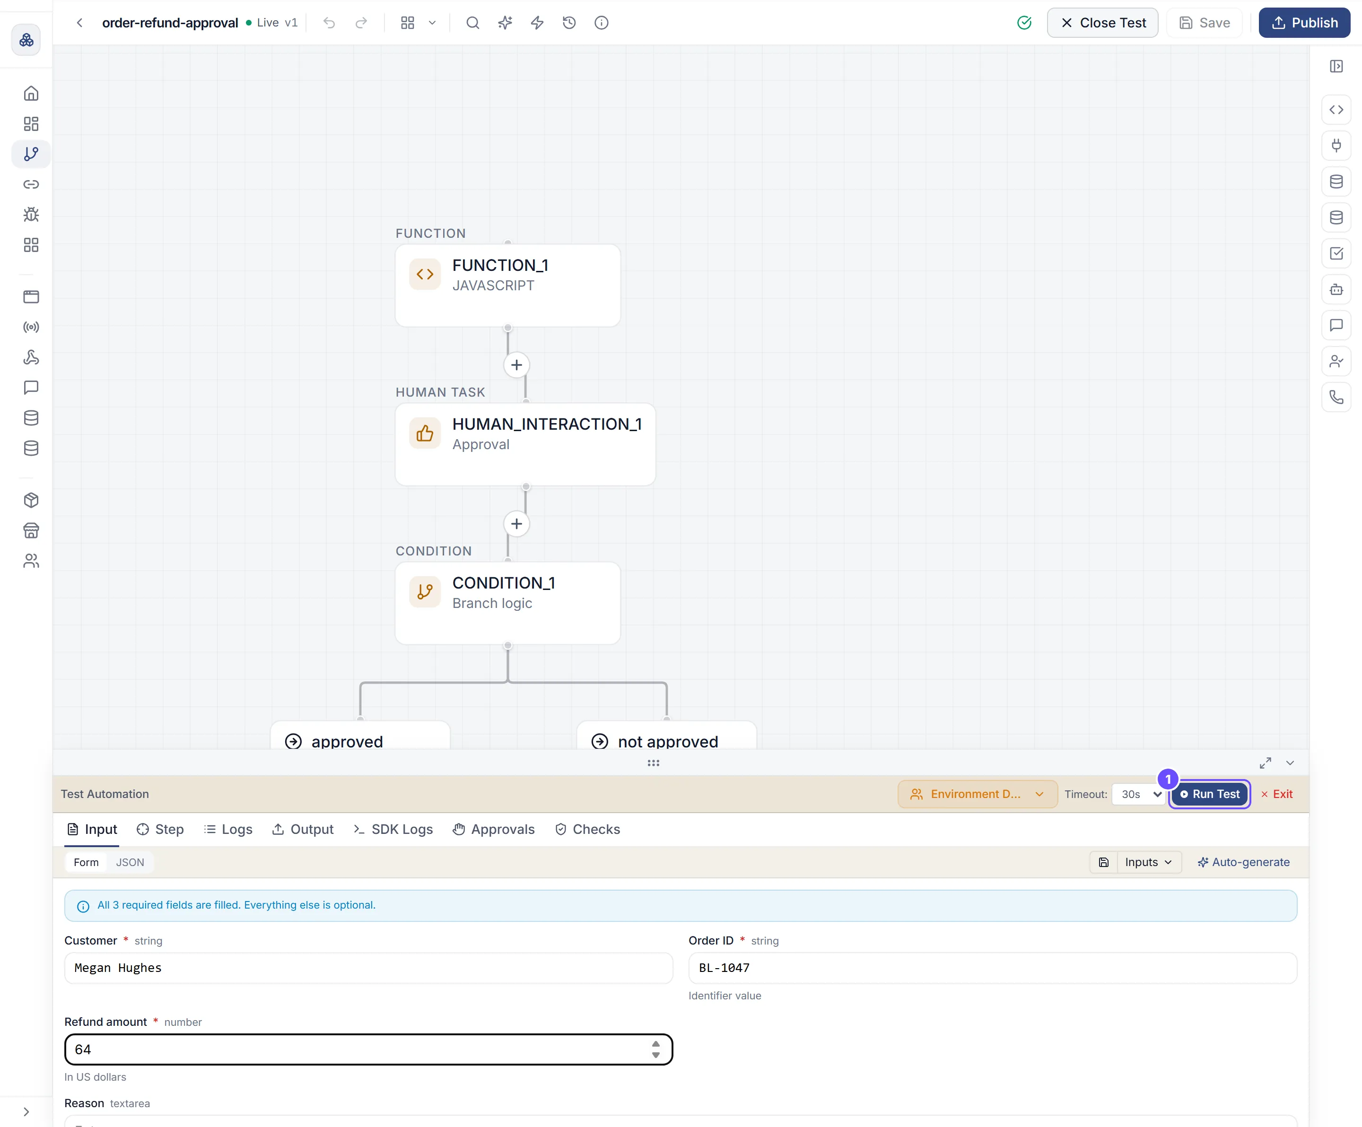Toggle the right side panel icon
Image resolution: width=1362 pixels, height=1127 pixels.
(x=1337, y=66)
